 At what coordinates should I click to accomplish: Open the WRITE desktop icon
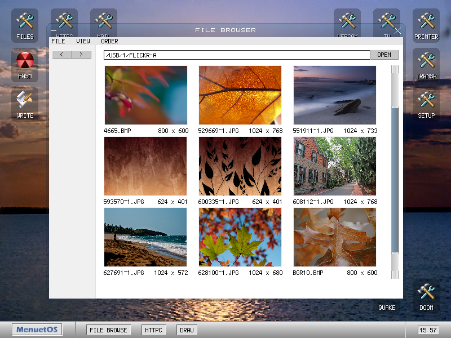click(25, 104)
